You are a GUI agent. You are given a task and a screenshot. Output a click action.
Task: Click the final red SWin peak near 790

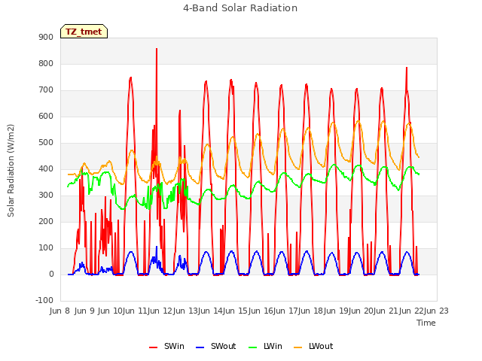(x=407, y=68)
